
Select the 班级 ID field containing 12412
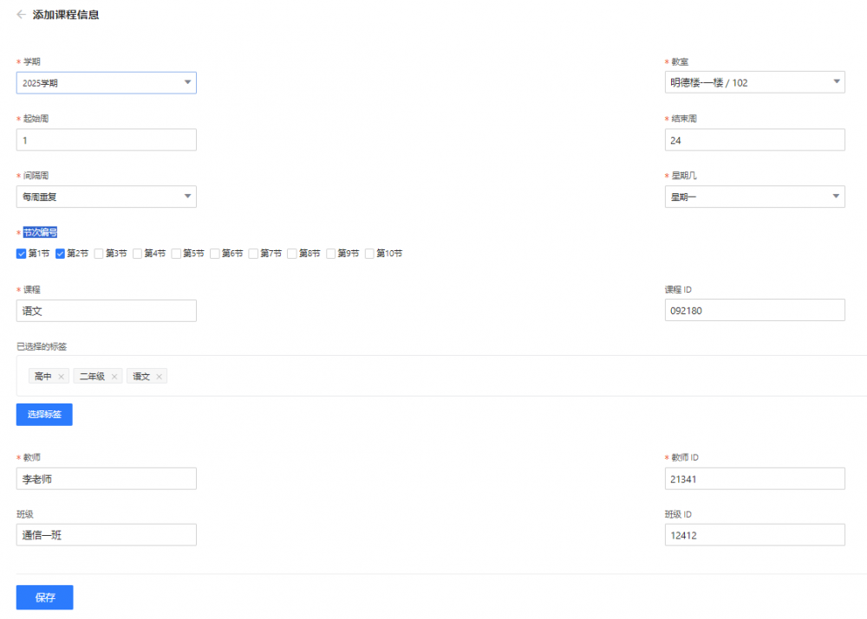tap(754, 535)
